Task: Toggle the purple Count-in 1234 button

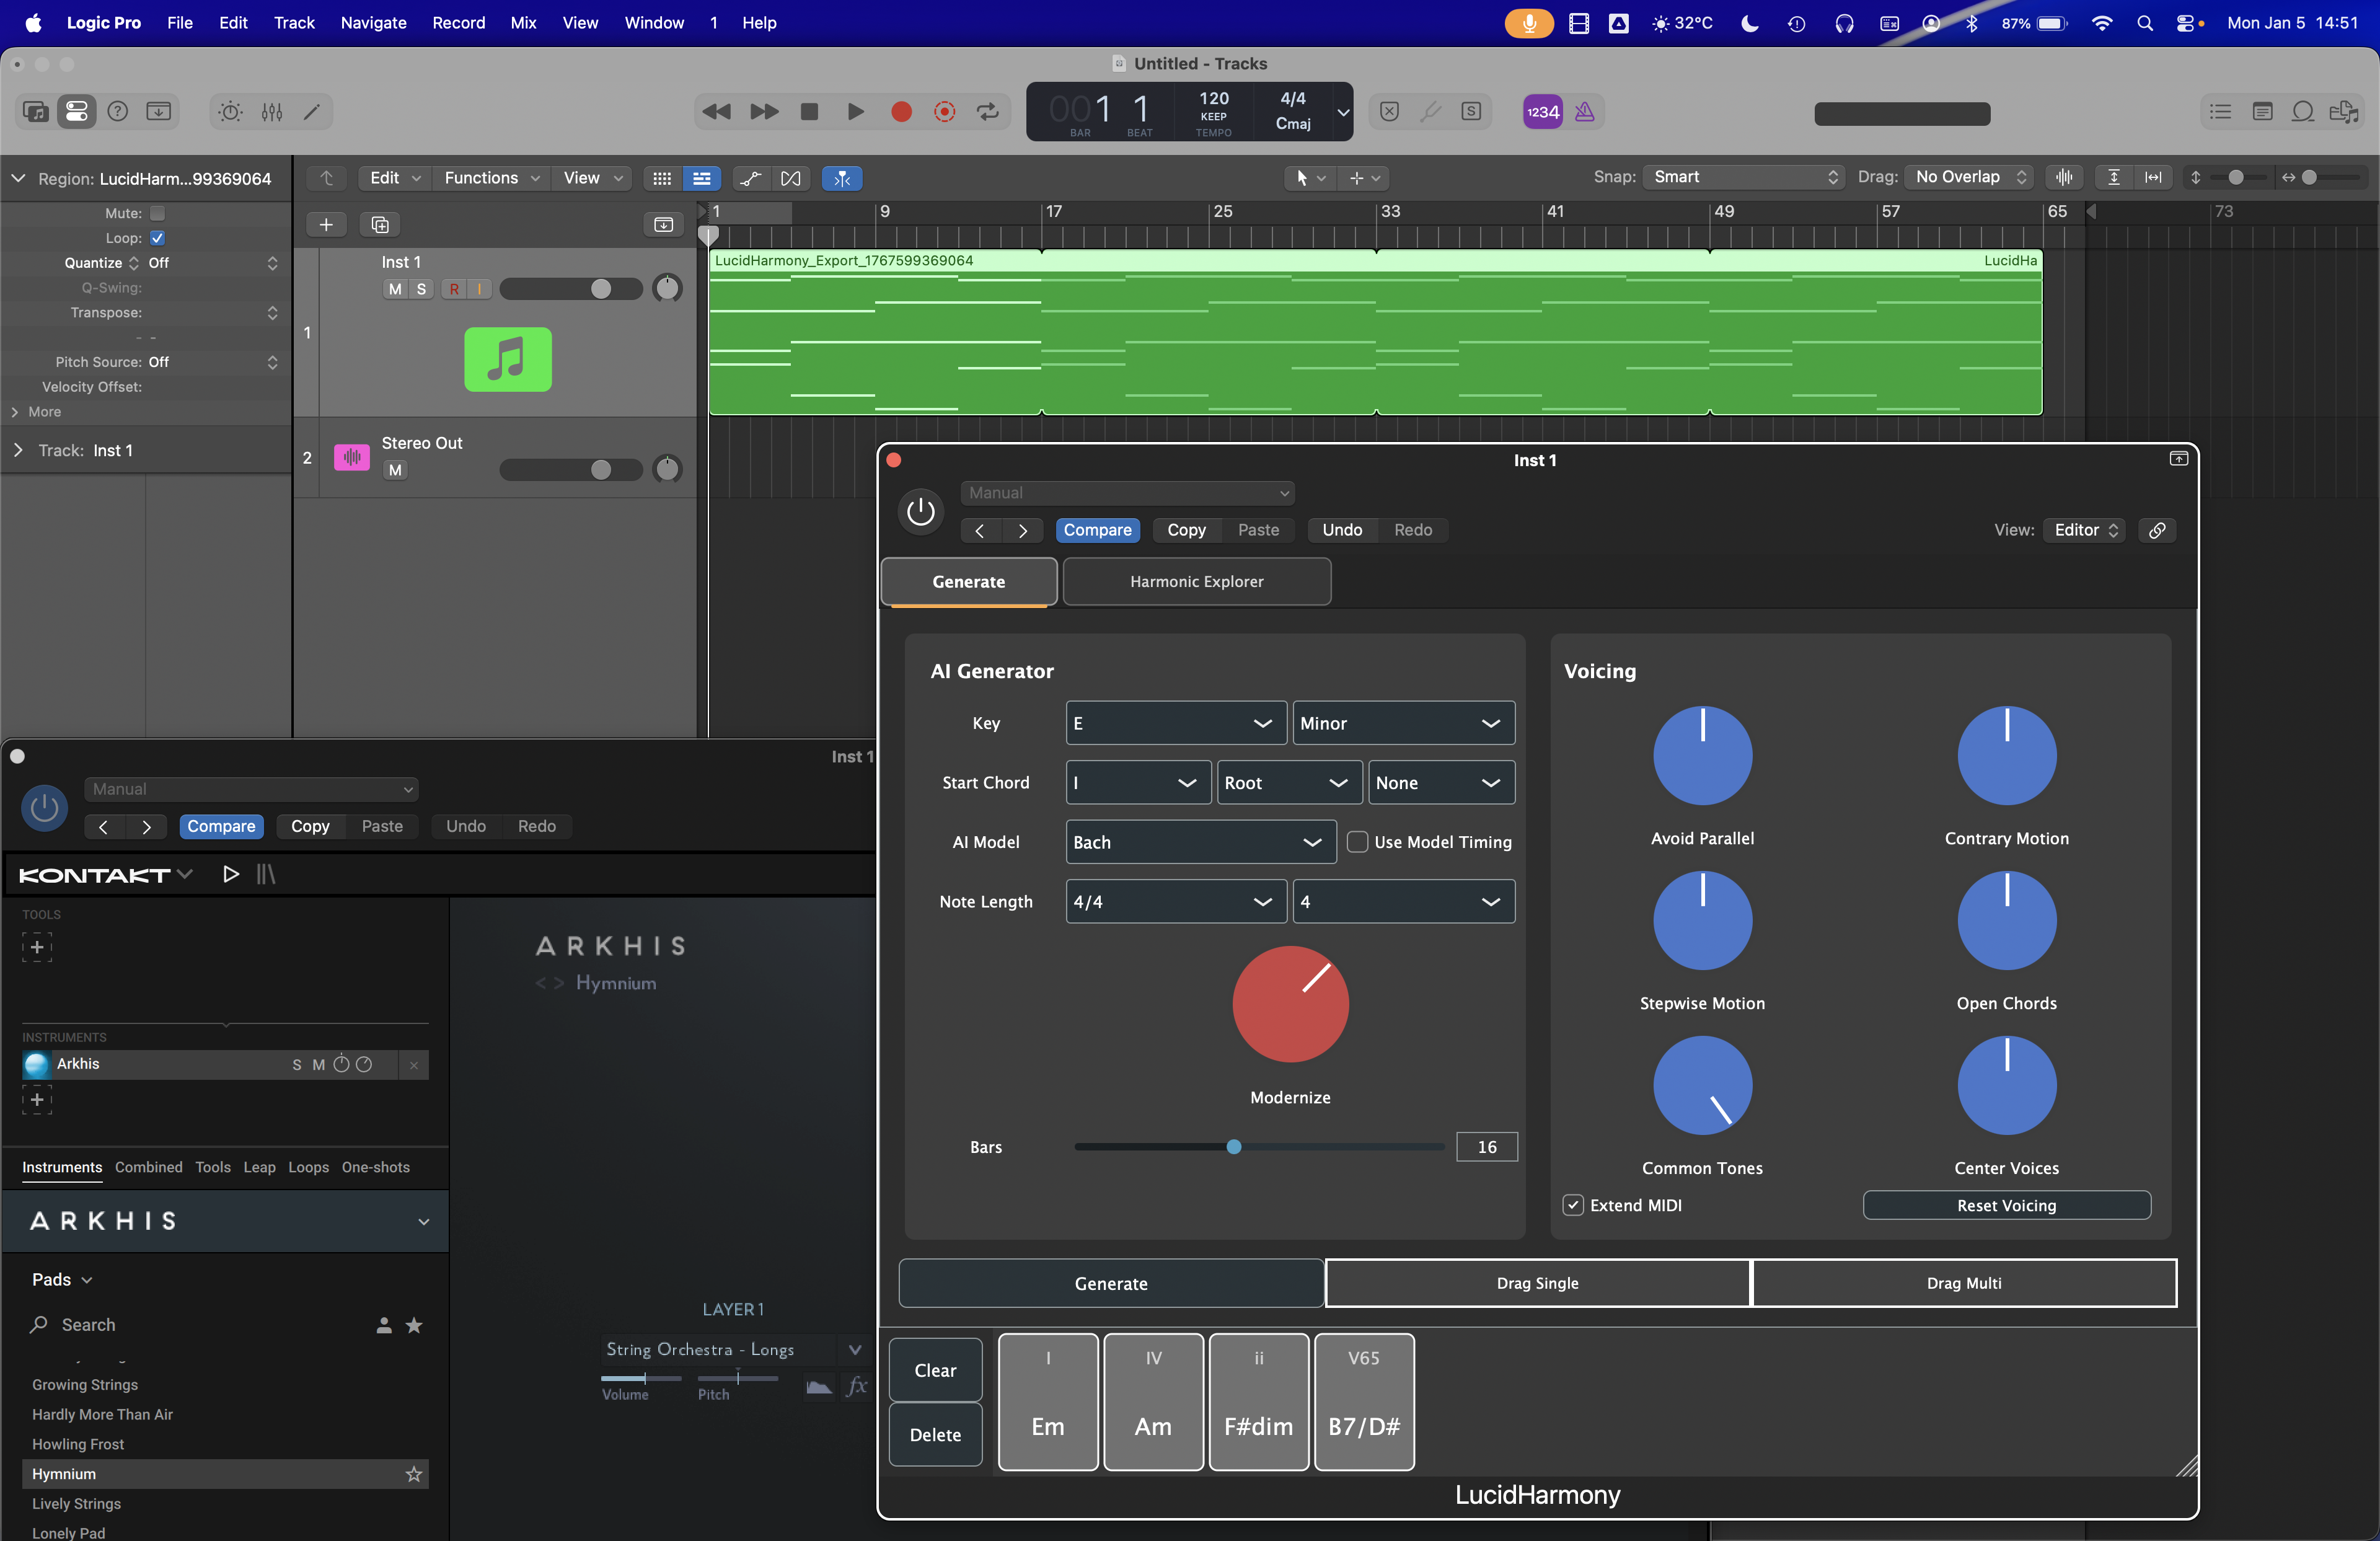Action: [x=1542, y=112]
